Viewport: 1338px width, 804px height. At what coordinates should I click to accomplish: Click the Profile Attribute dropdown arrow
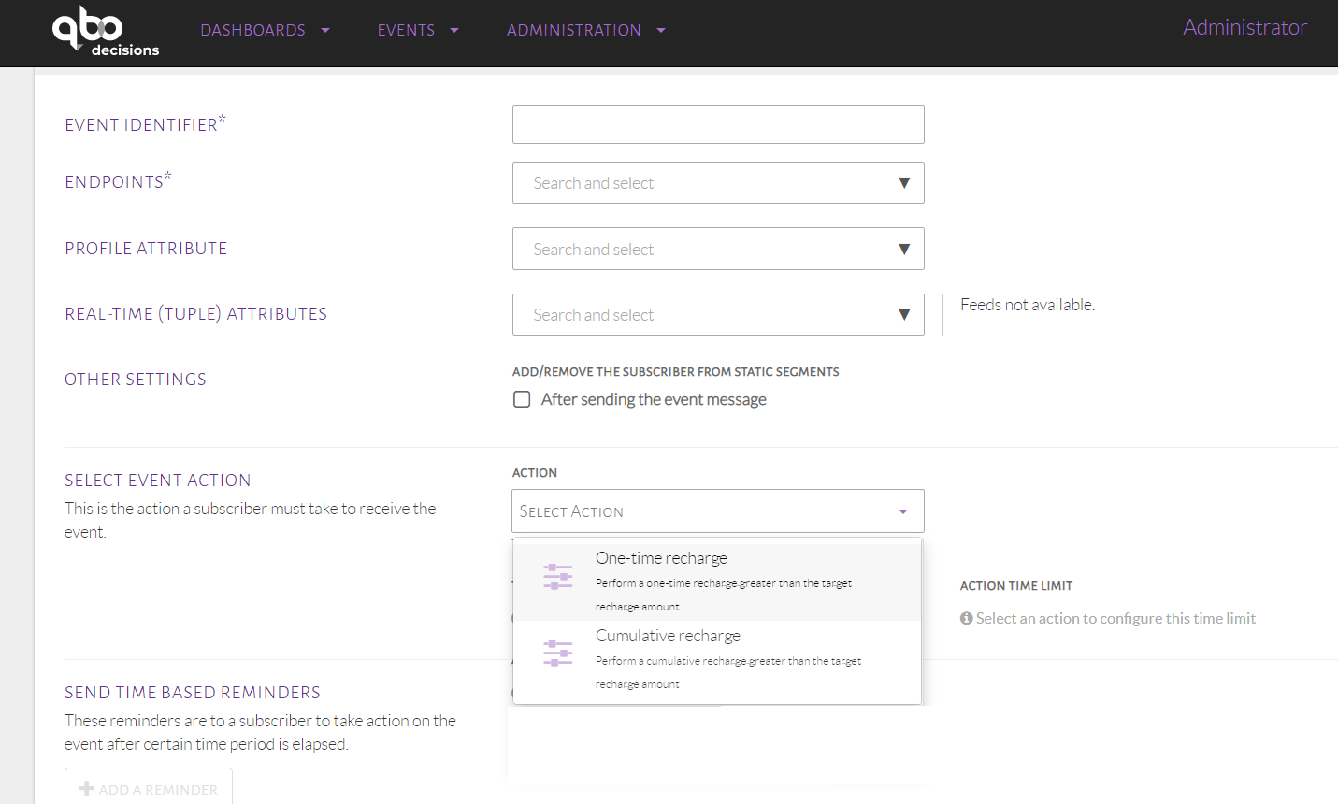[904, 249]
